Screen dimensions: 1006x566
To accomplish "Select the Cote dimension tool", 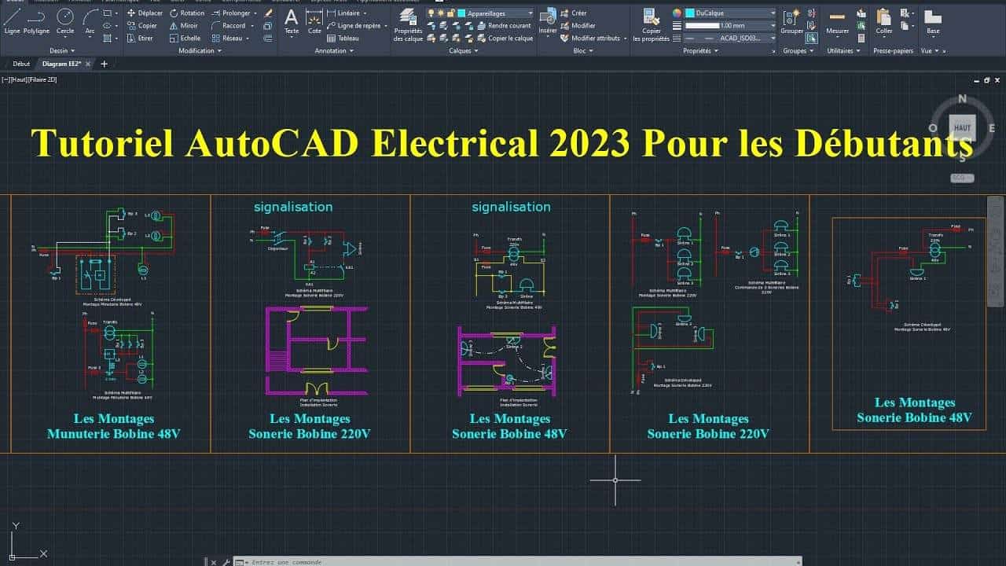I will pyautogui.click(x=314, y=21).
